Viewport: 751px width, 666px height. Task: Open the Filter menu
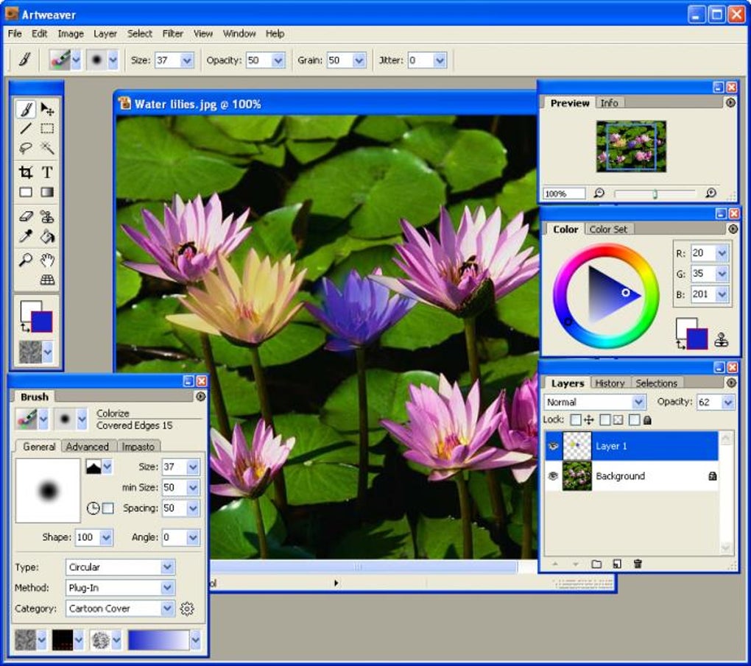[172, 34]
